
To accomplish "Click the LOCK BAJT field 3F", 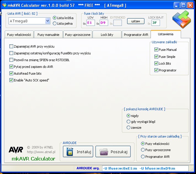I will (x=156, y=23).
